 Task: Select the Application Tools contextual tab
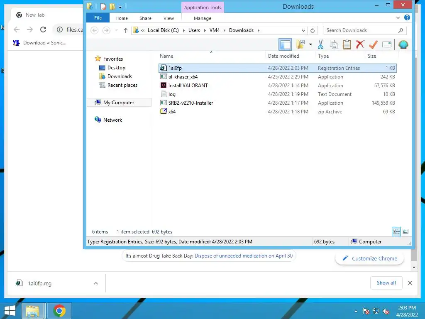[x=203, y=7]
